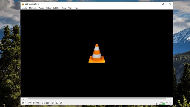Screen dimensions: 190x107
Task: Show extended settings and effects
Action: click(x=47, y=103)
